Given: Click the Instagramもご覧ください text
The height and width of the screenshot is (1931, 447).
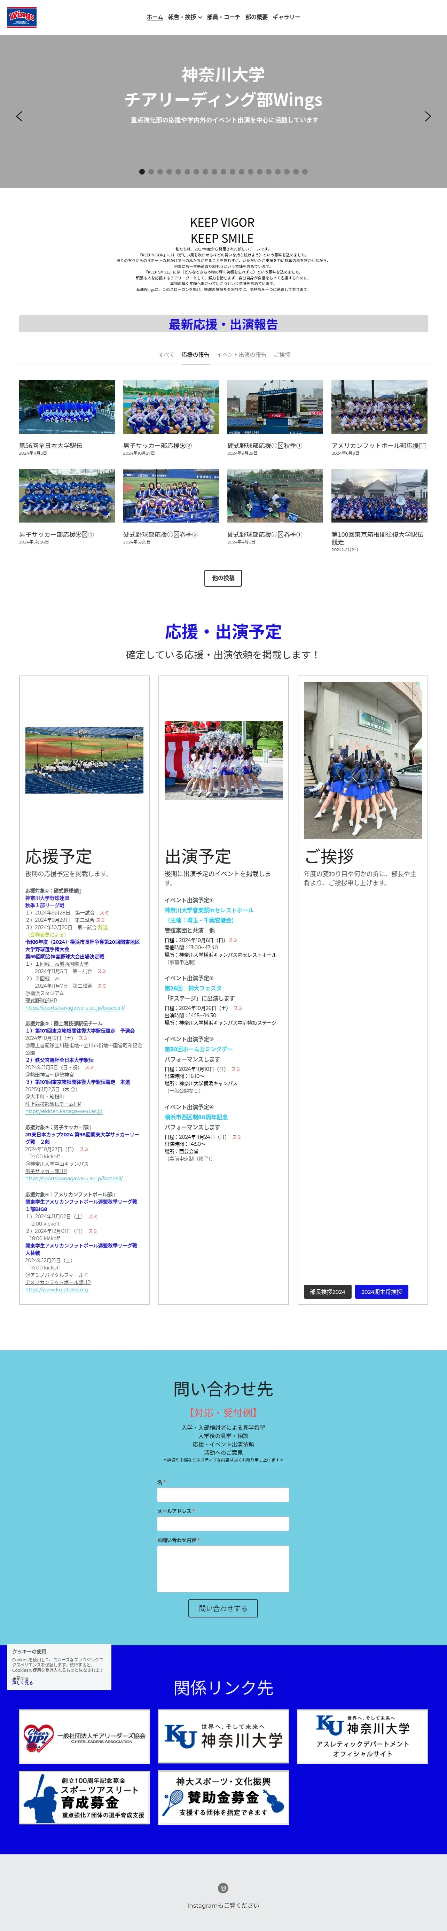Looking at the screenshot, I should pos(223,1905).
